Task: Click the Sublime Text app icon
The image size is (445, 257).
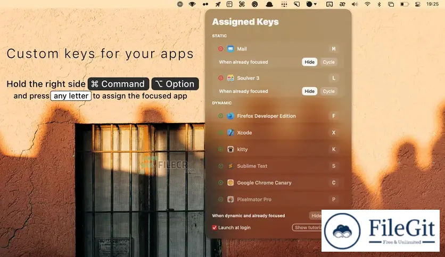Action: (x=230, y=166)
